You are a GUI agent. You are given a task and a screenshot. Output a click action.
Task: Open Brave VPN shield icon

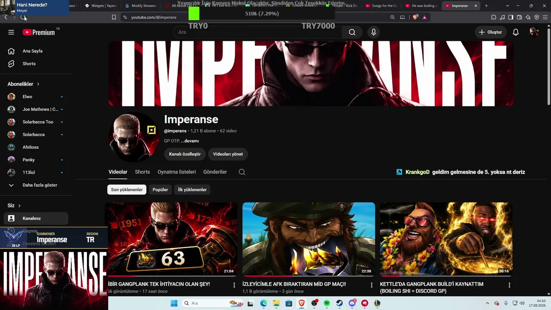pyautogui.click(x=536, y=17)
